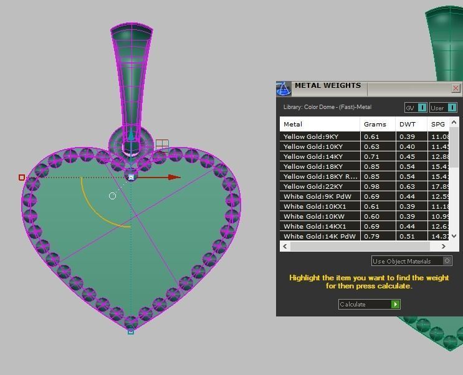The image size is (463, 375).
Task: Click the green Calculate play arrow
Action: [x=395, y=304]
